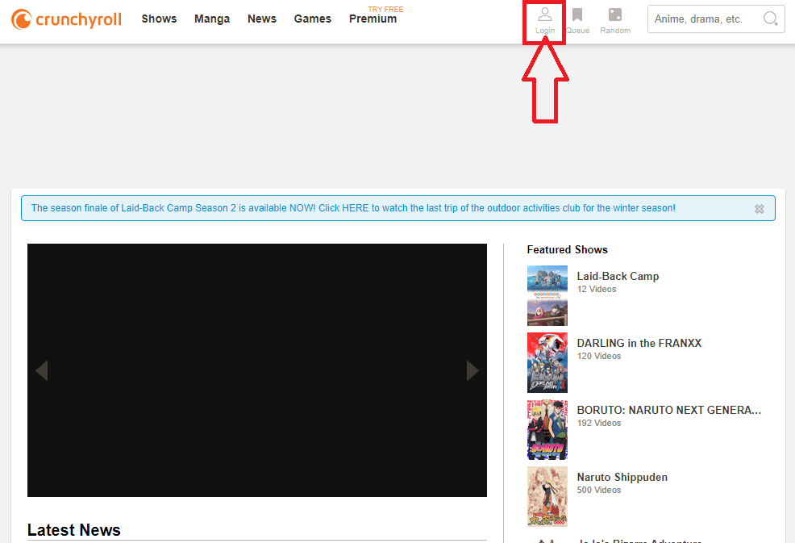This screenshot has width=795, height=543.
Task: Click the Naruto Shippuden poster thumbnail
Action: [x=547, y=496]
